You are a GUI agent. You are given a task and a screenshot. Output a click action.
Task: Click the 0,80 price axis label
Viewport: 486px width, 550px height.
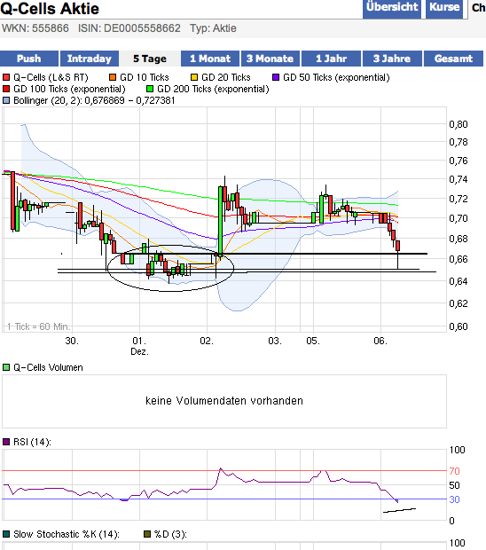pos(459,124)
